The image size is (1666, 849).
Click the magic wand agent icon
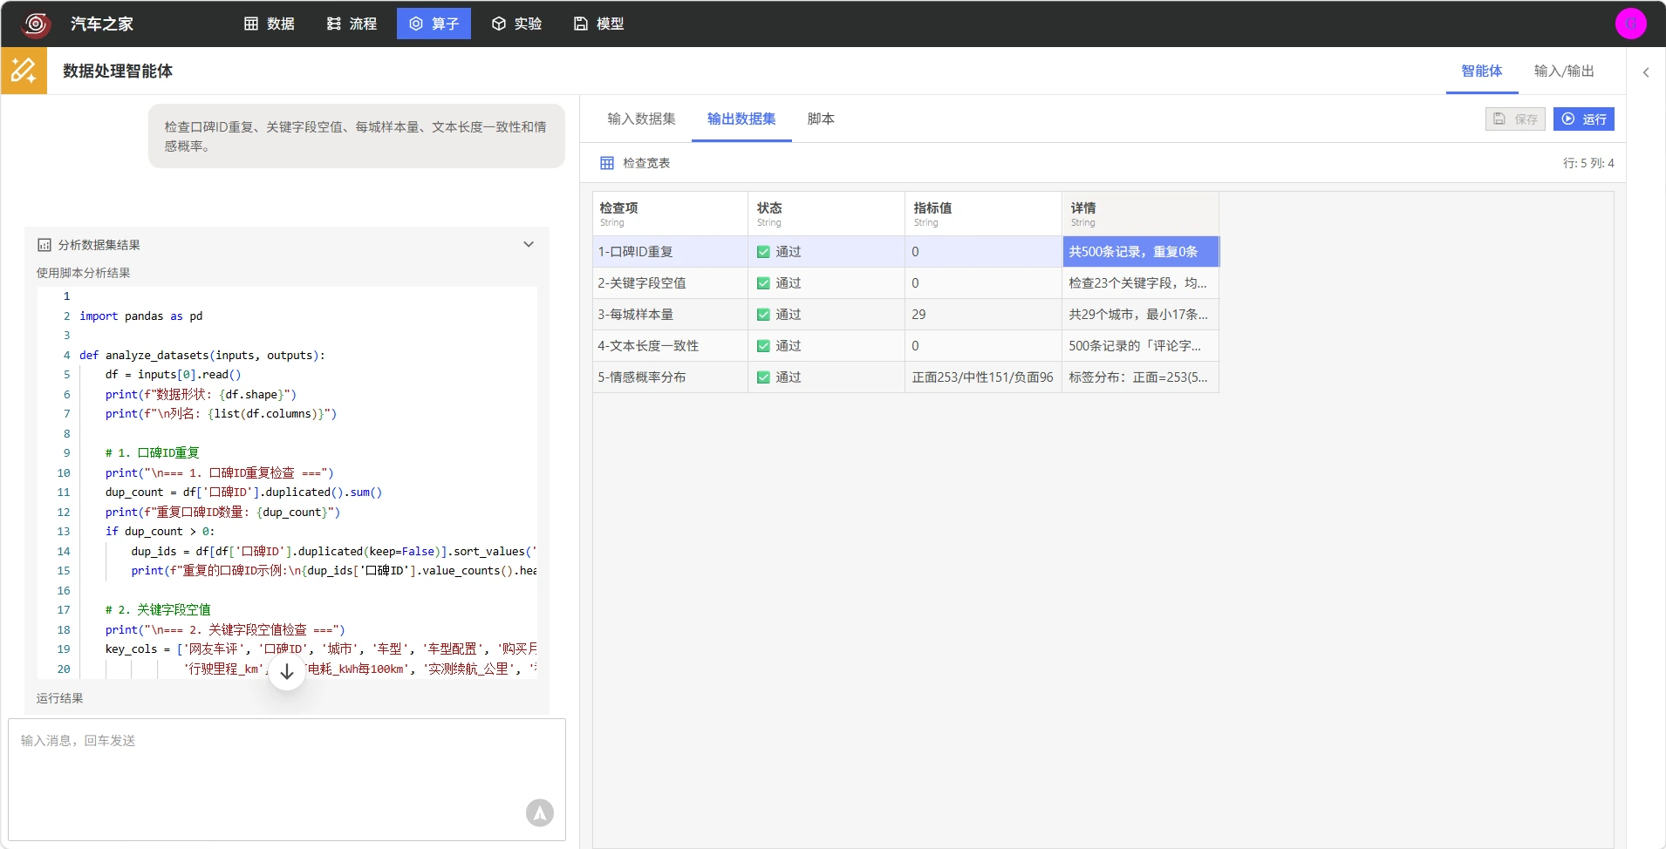[x=24, y=71]
